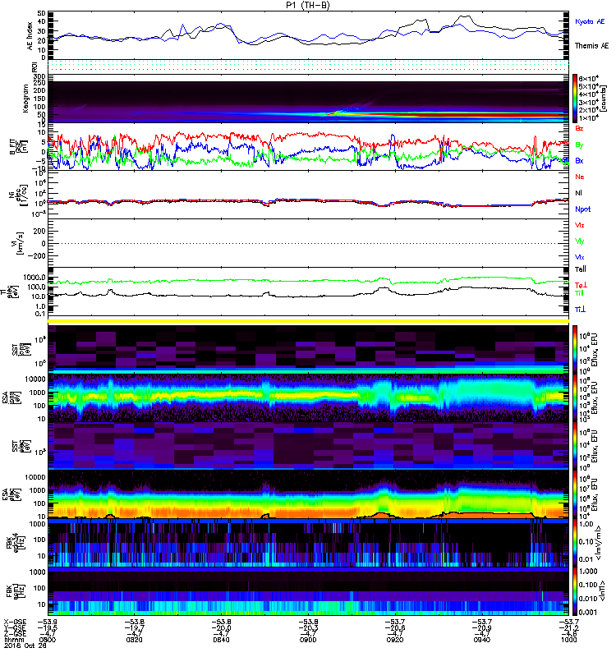Click the "[counts]" color bar unit label

coord(604,99)
